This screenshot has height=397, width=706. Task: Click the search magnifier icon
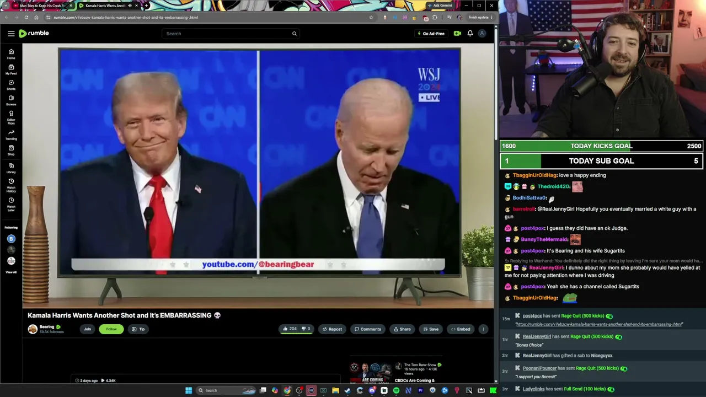(295, 34)
